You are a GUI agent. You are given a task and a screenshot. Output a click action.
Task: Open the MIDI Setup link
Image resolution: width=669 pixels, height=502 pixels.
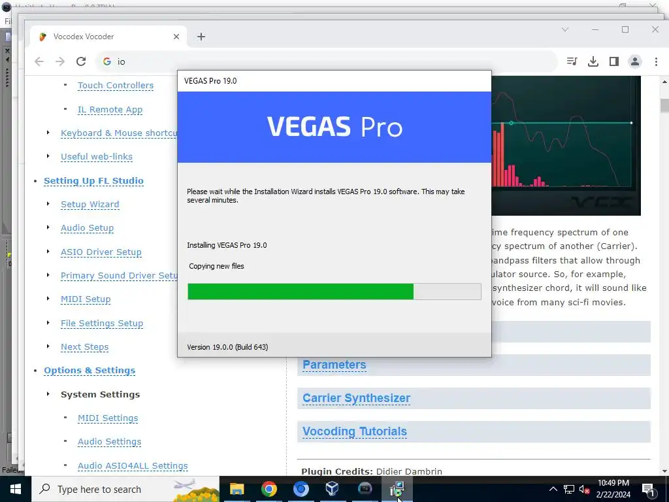[86, 299]
